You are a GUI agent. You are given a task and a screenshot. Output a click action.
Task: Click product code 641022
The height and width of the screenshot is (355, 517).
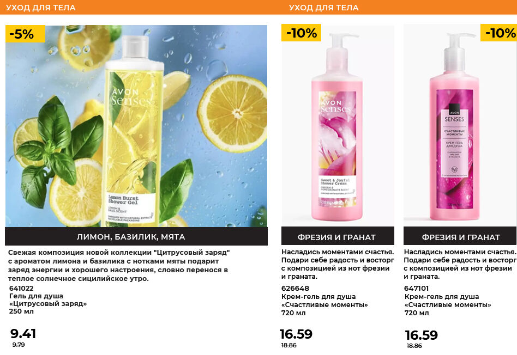tap(21, 288)
